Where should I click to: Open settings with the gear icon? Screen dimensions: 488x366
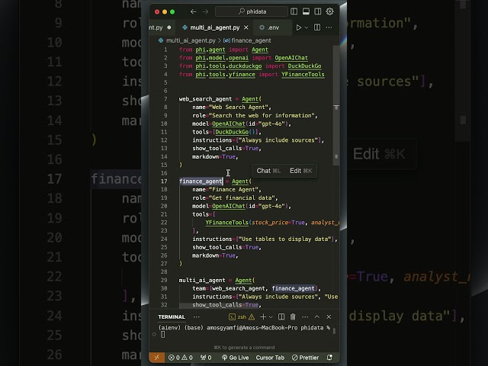(x=329, y=11)
